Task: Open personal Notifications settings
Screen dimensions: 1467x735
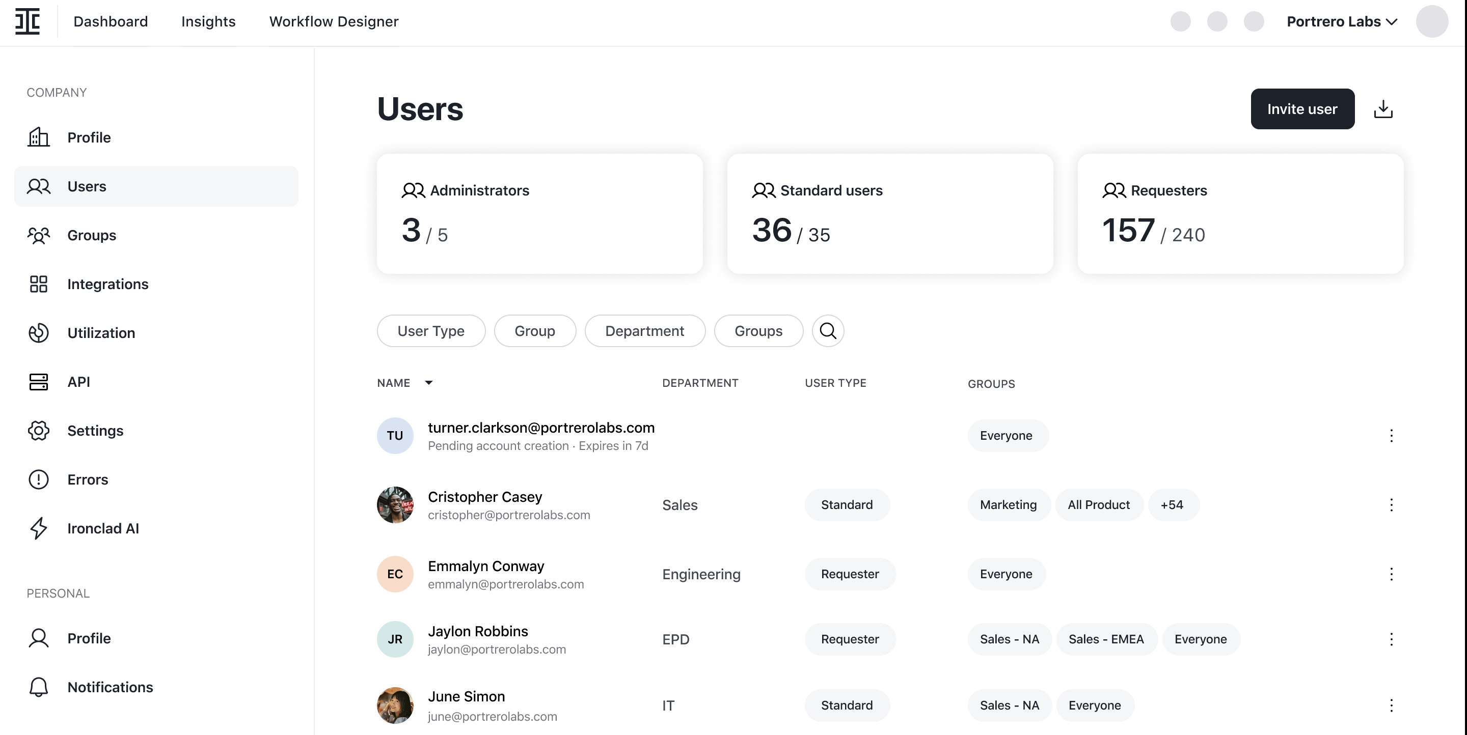Action: click(110, 687)
